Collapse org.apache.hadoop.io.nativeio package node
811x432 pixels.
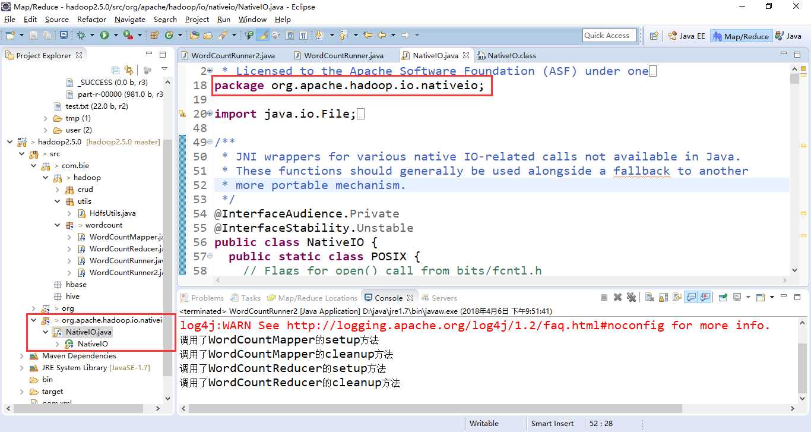click(x=33, y=320)
